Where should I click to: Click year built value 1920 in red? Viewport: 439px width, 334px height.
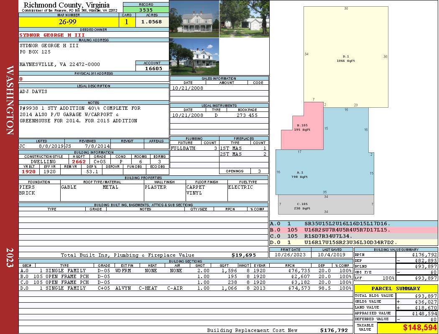(29, 172)
